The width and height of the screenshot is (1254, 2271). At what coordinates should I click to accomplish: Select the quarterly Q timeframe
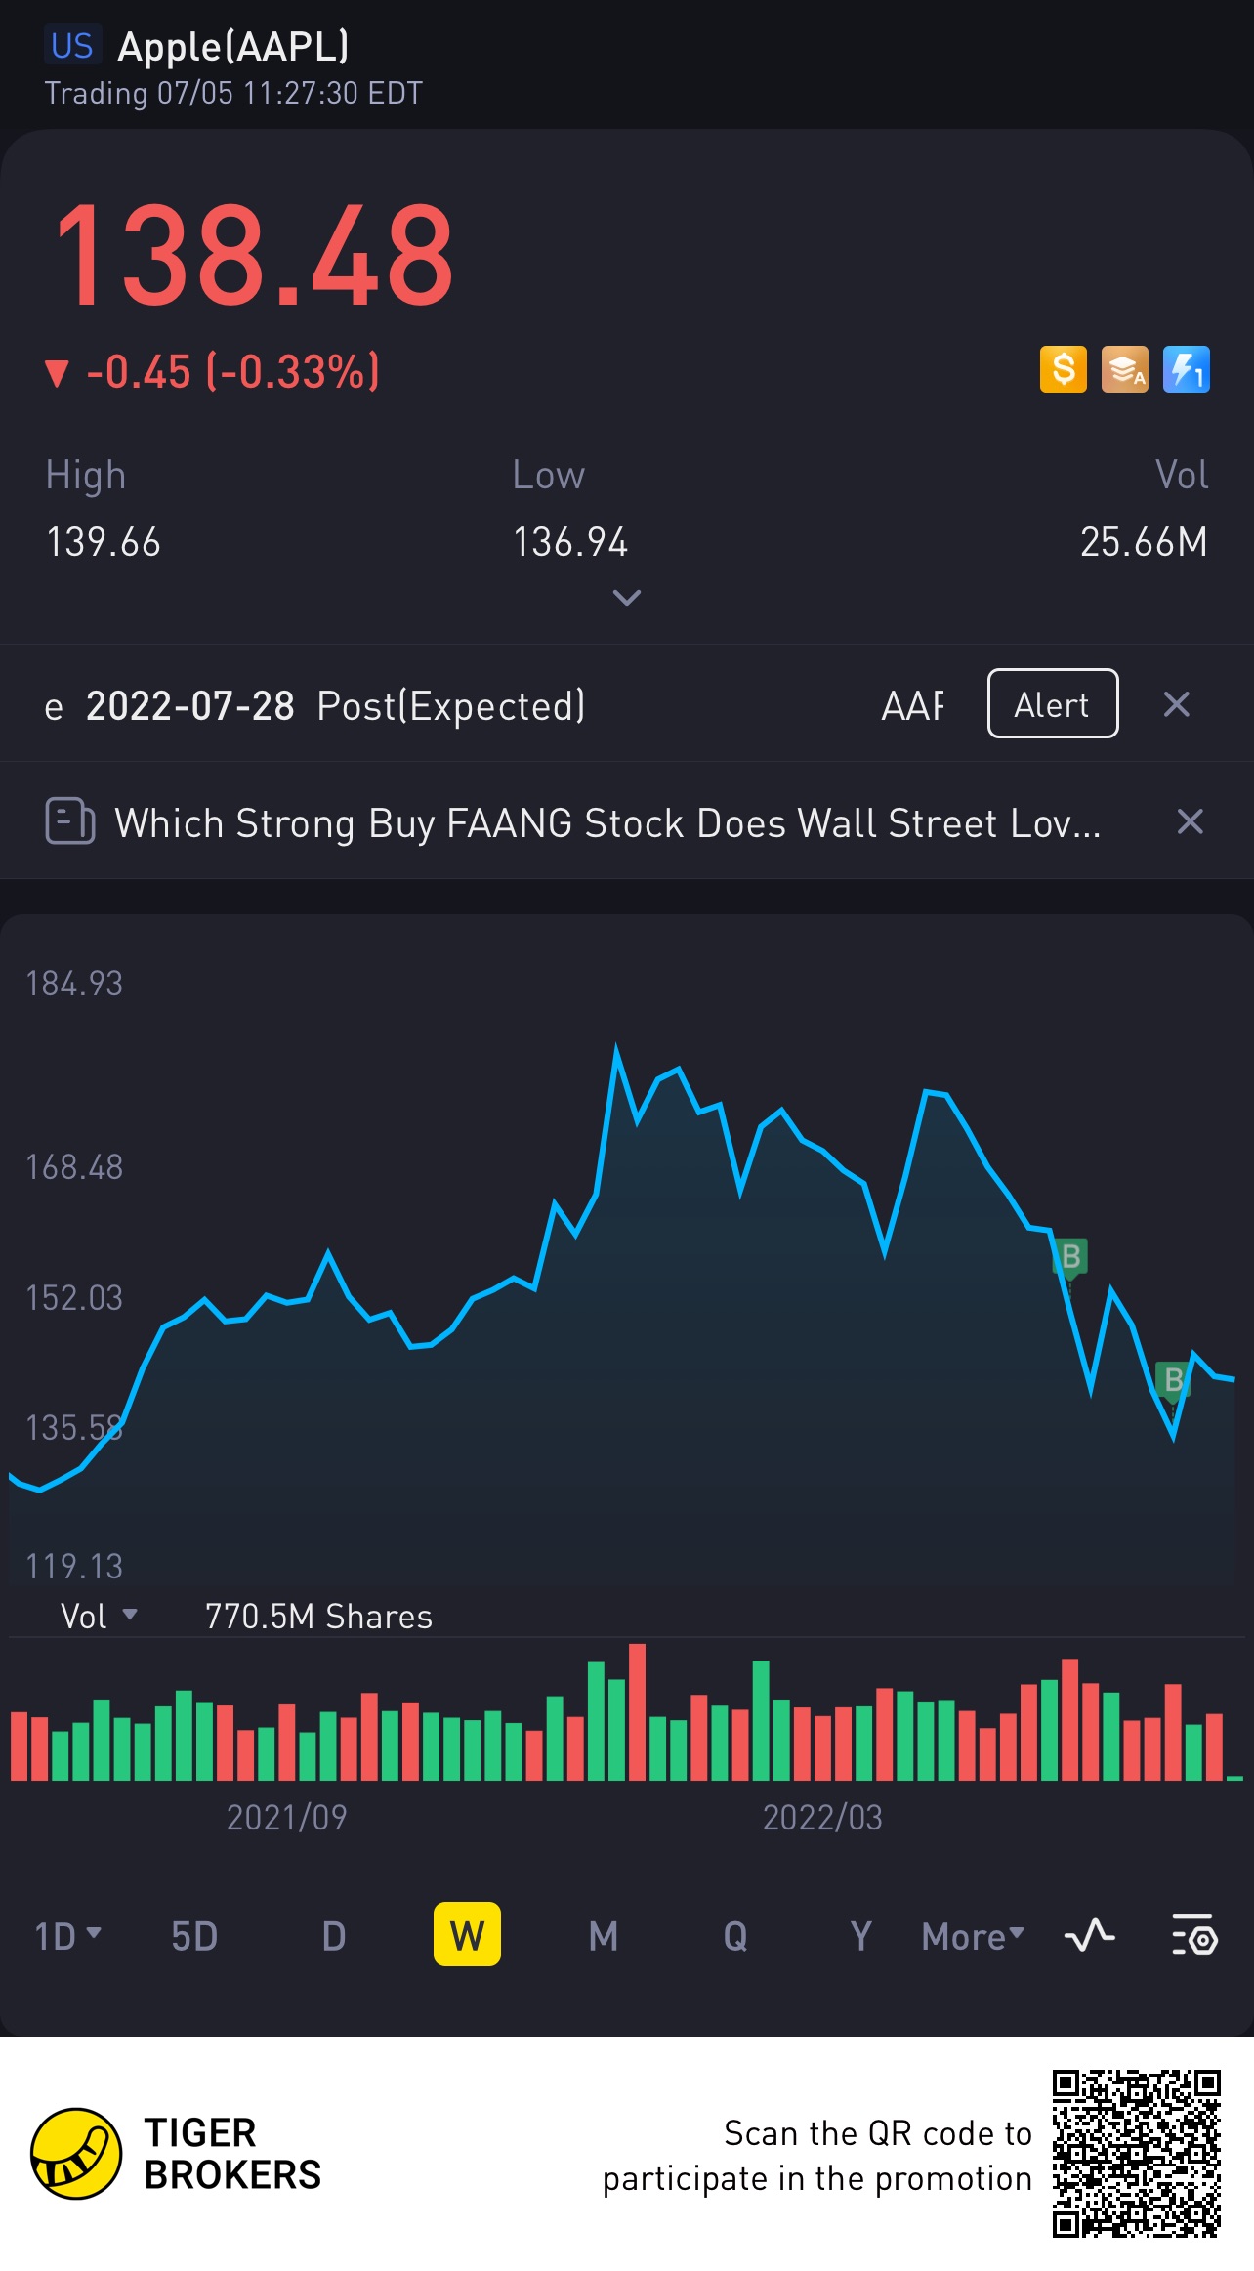click(735, 1935)
